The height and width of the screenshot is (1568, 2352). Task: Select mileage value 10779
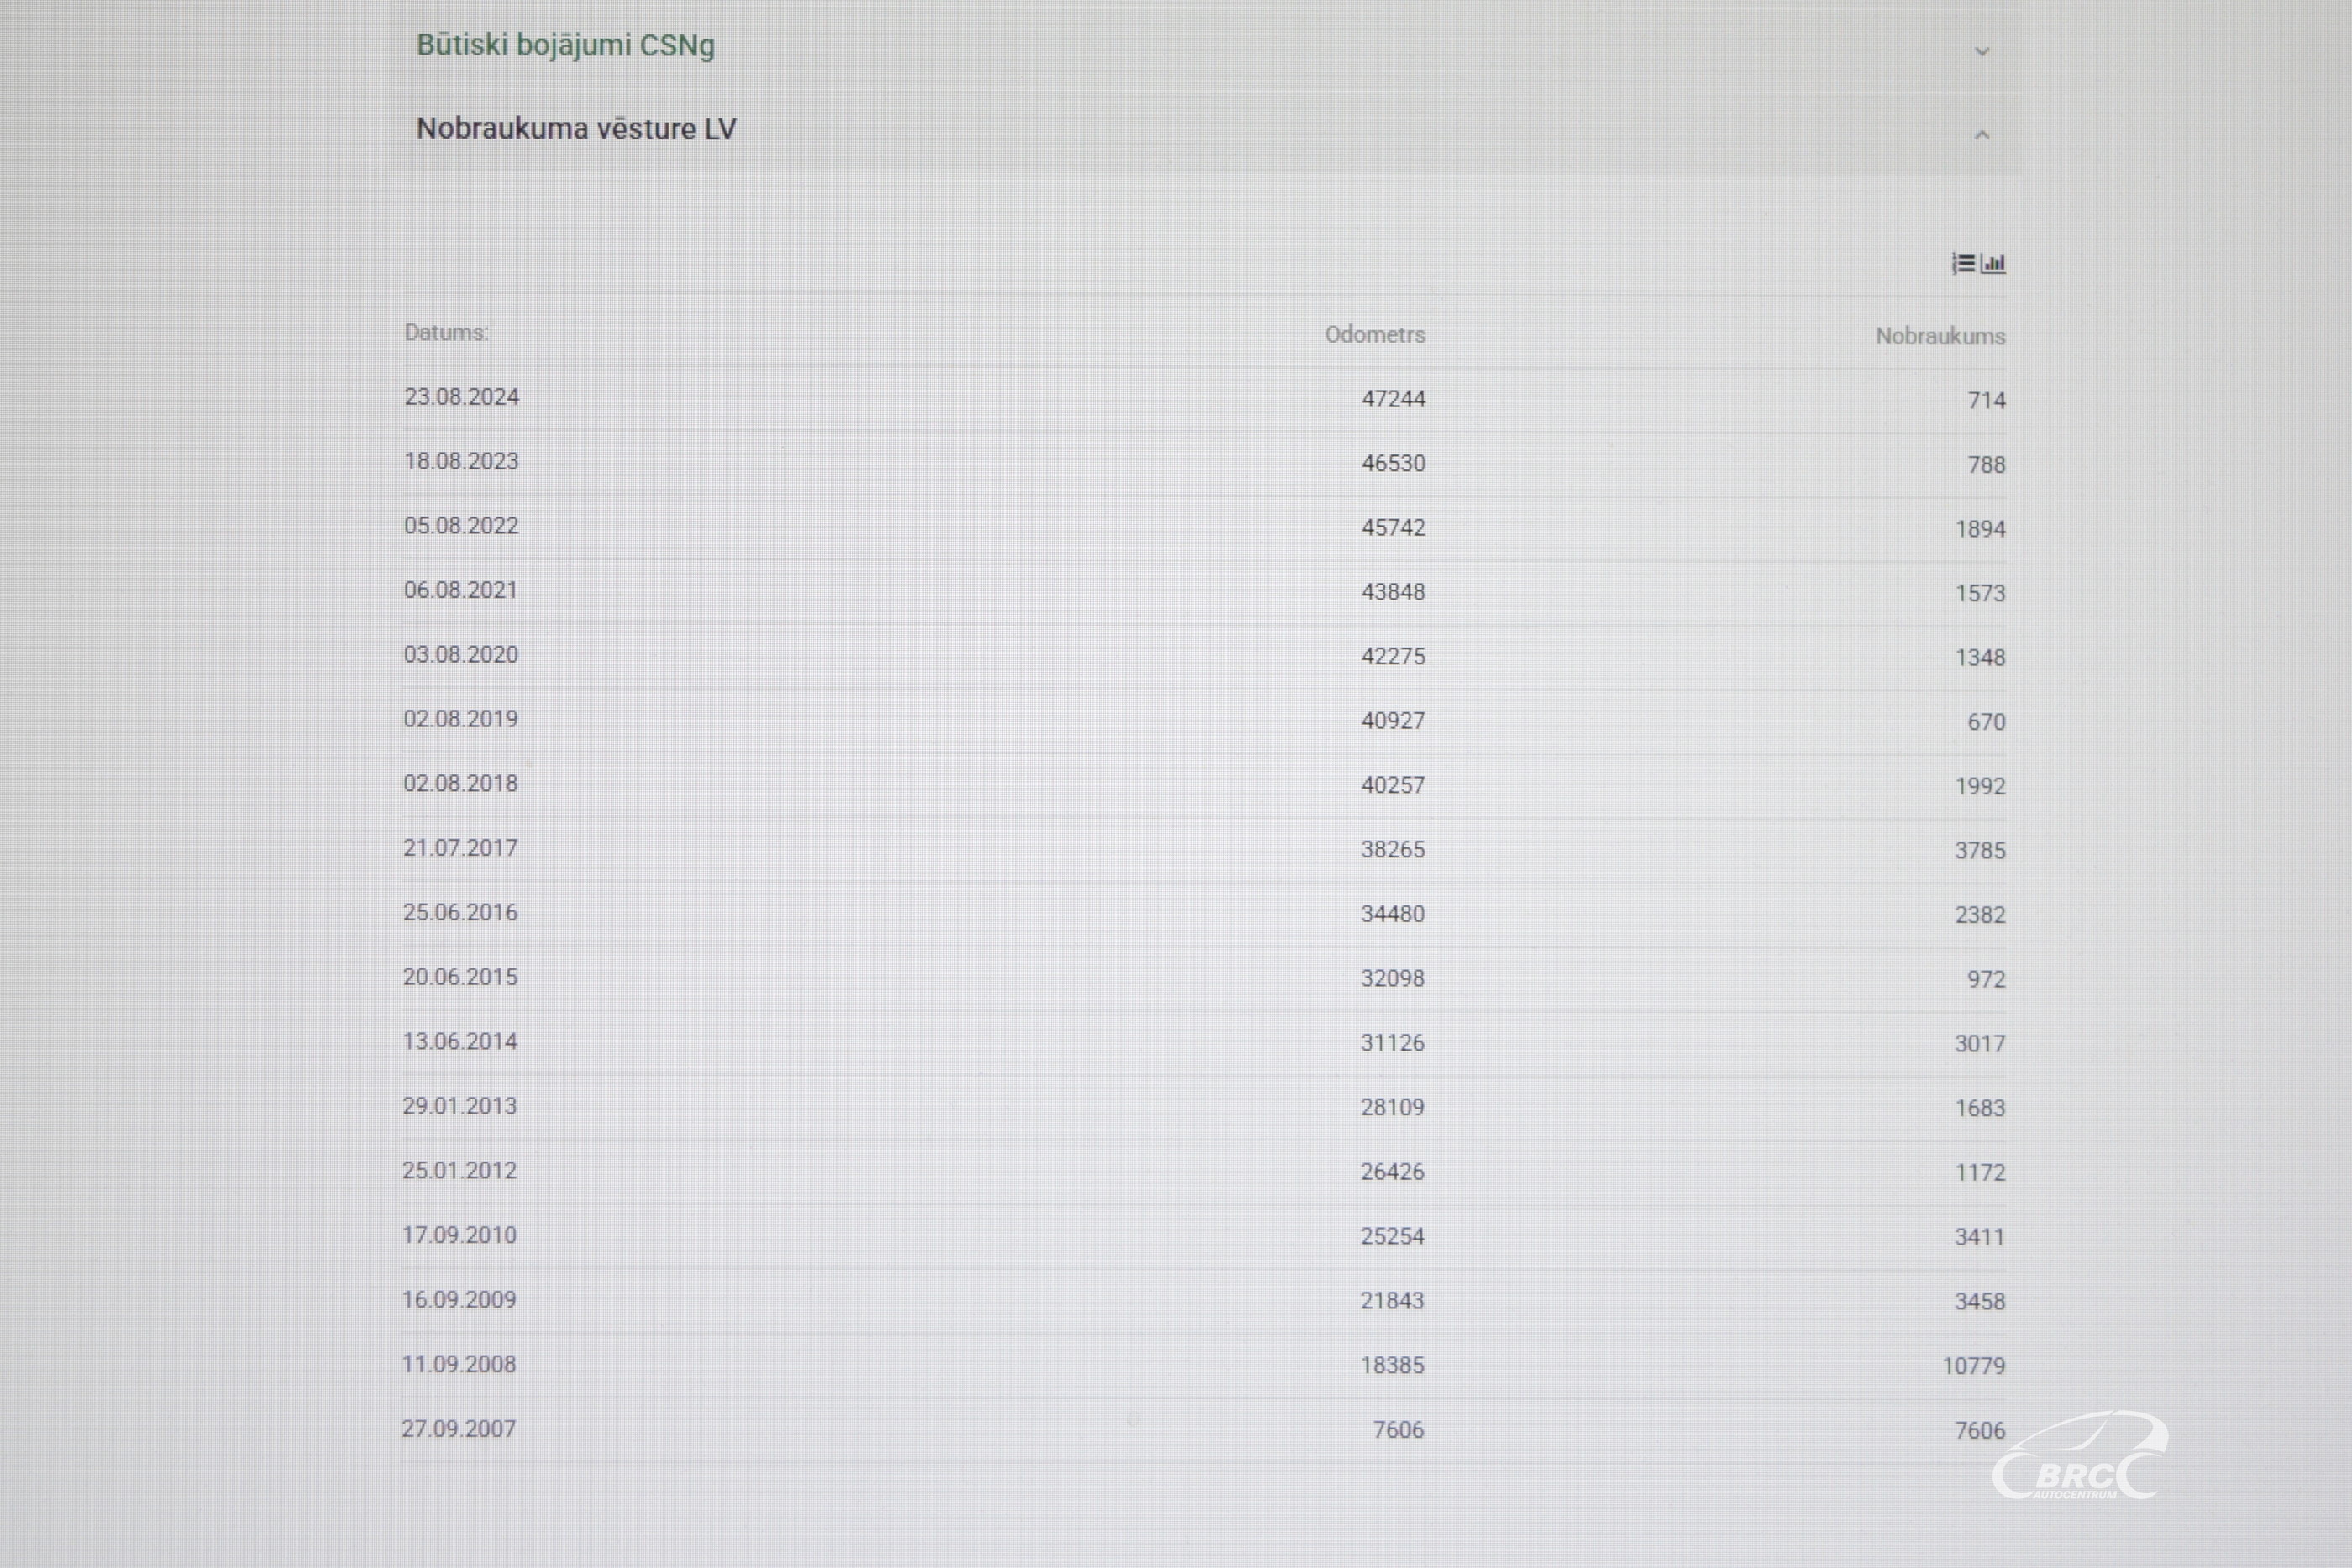pos(1974,1366)
